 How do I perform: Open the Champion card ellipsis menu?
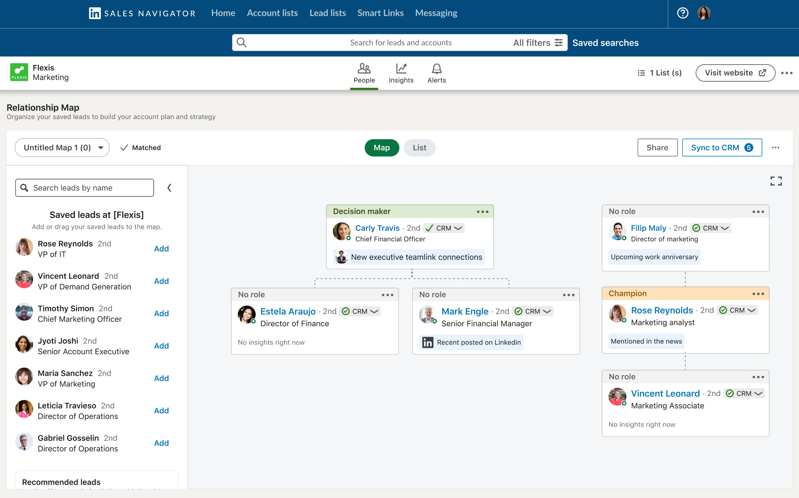click(x=758, y=294)
